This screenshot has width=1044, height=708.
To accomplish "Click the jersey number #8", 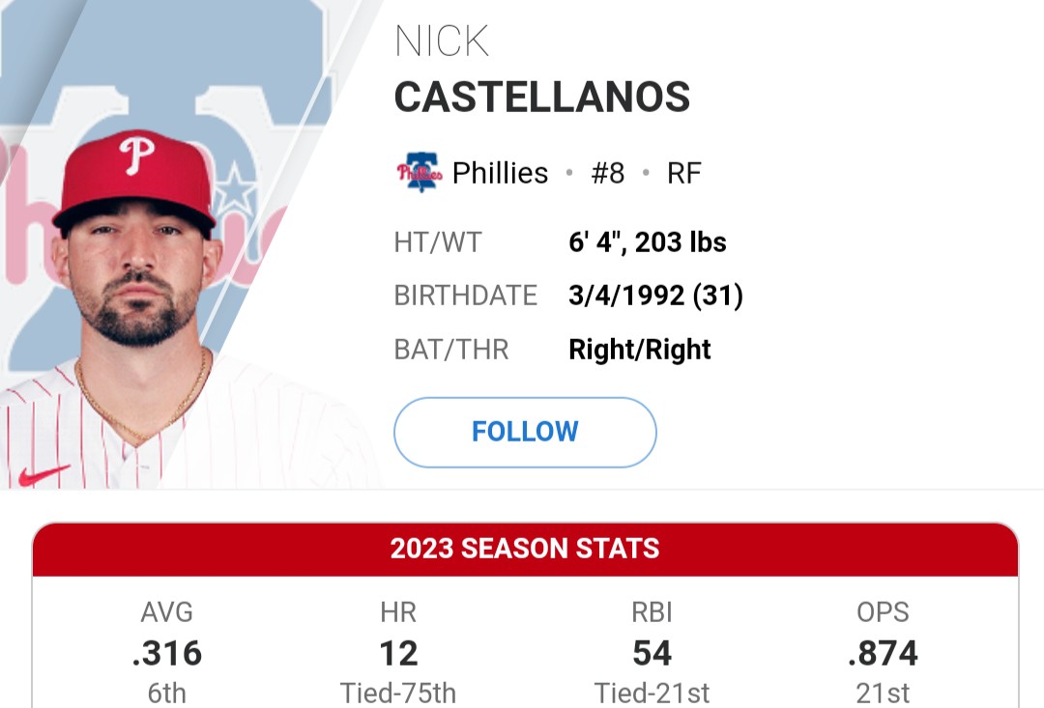I will click(607, 173).
